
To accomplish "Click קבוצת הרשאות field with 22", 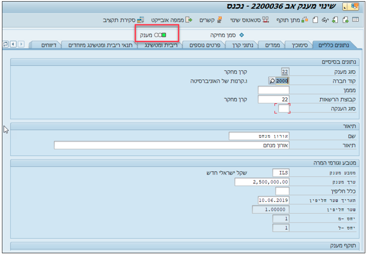I will pyautogui.click(x=274, y=99).
